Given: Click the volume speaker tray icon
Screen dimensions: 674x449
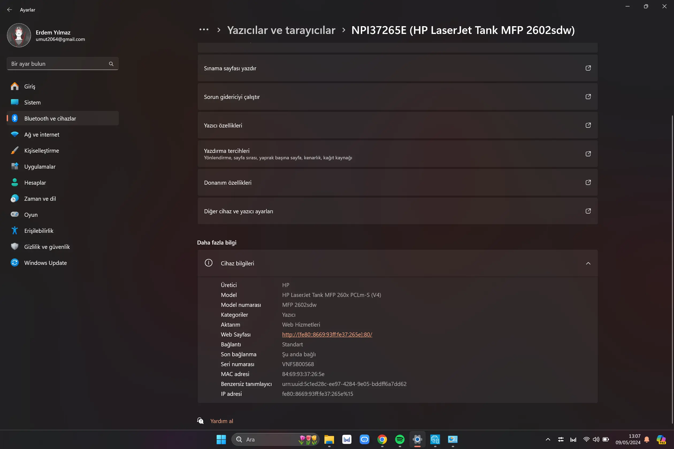Looking at the screenshot, I should click(x=596, y=440).
